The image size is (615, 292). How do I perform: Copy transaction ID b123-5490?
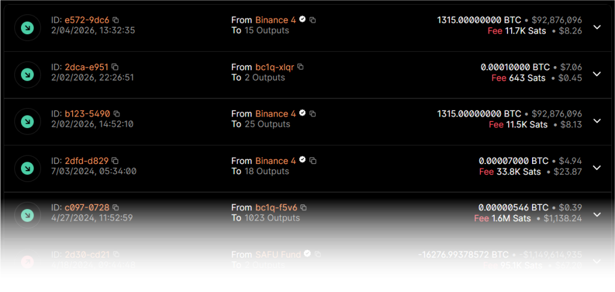117,114
